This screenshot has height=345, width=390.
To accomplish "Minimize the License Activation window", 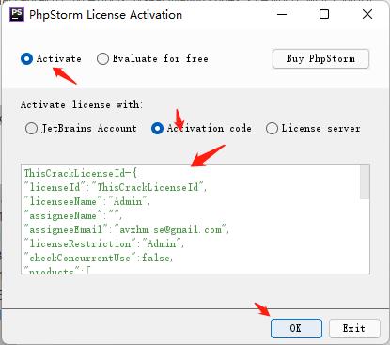I will pyautogui.click(x=282, y=14).
